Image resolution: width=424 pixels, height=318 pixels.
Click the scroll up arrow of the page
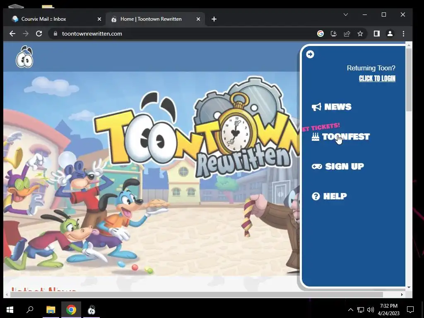(x=409, y=44)
